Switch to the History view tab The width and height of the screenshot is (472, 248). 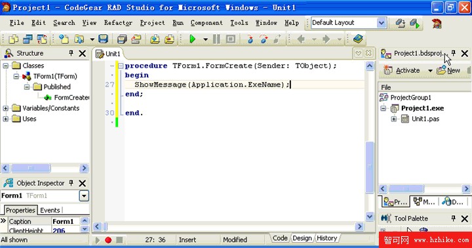click(x=327, y=238)
